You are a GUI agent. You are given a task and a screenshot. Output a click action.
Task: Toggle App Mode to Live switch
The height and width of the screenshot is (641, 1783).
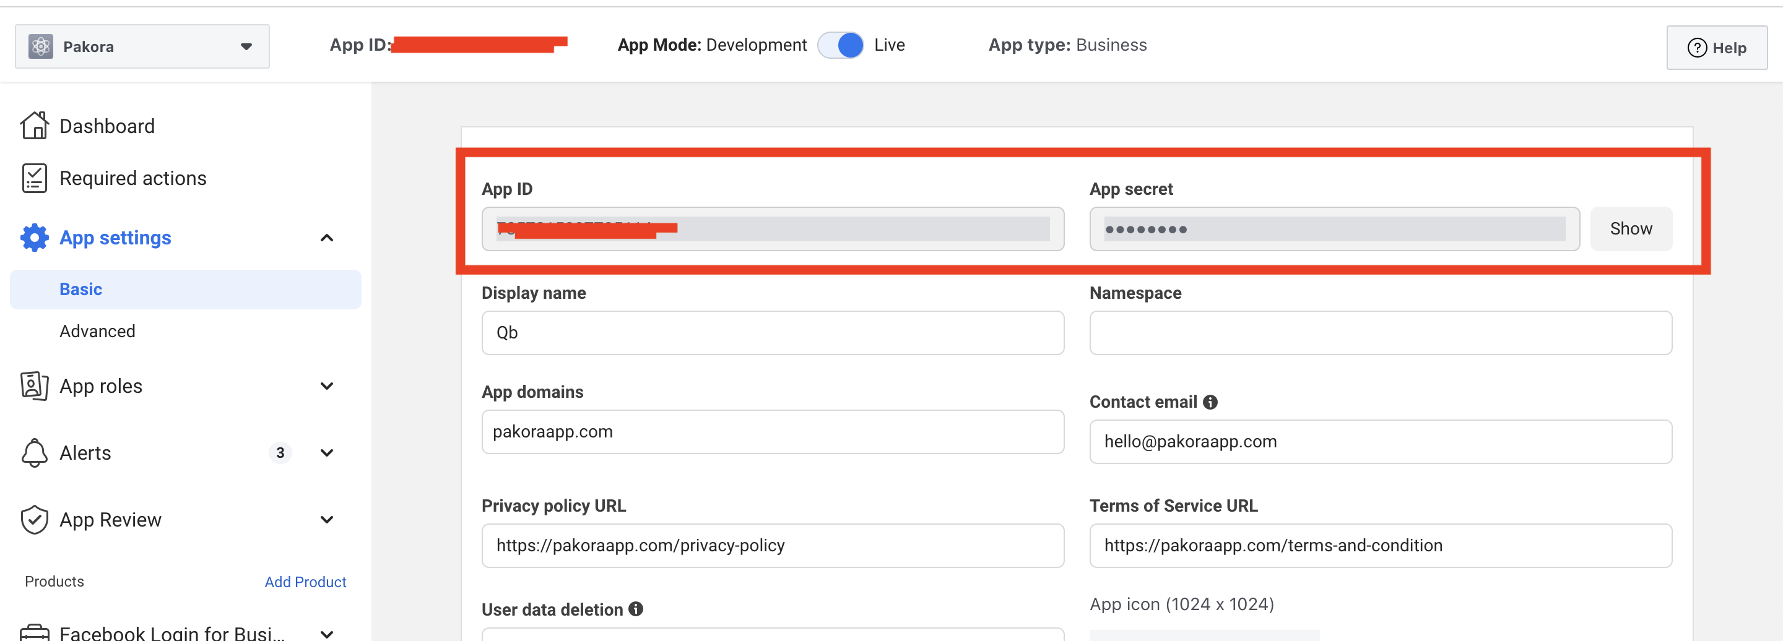tap(840, 46)
